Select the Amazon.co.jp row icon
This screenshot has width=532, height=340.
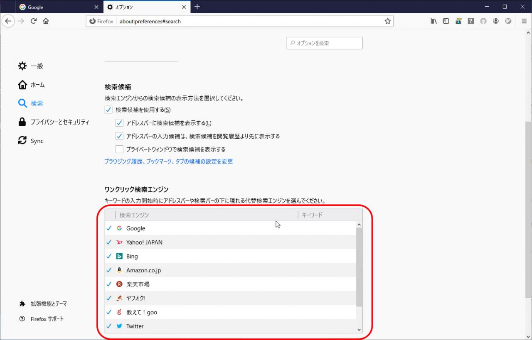[119, 270]
